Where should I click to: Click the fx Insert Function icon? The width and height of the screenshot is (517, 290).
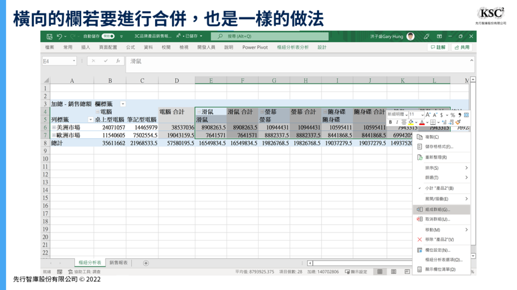pos(118,61)
